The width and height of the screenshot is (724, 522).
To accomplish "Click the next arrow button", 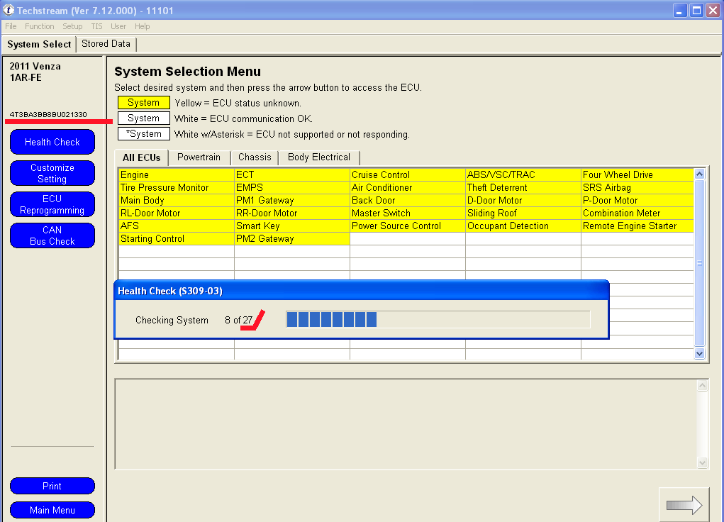I will click(x=684, y=505).
